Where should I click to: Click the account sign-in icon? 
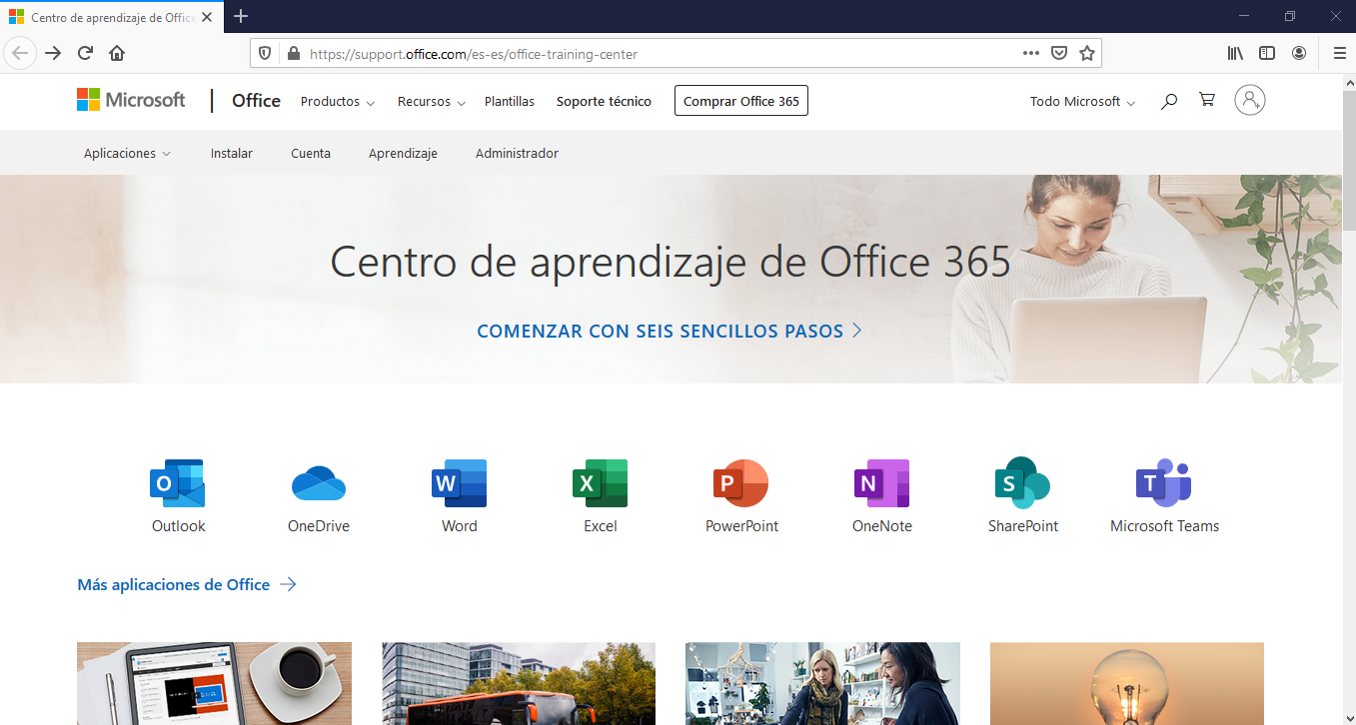(1249, 100)
